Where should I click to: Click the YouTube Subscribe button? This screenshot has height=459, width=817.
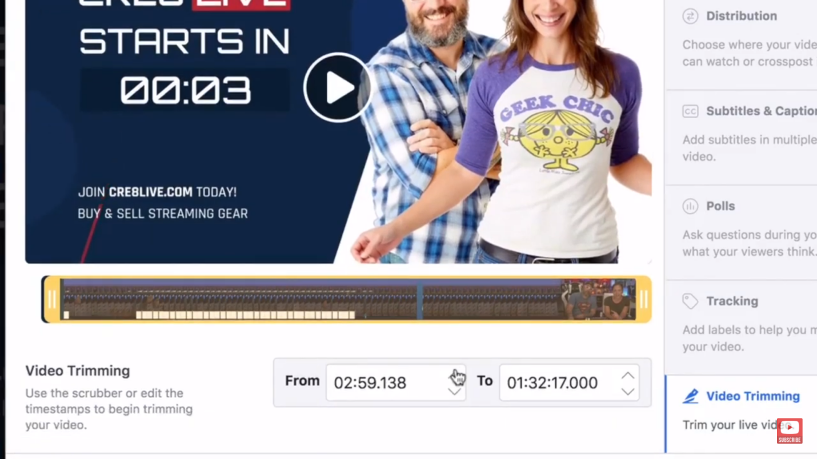790,431
